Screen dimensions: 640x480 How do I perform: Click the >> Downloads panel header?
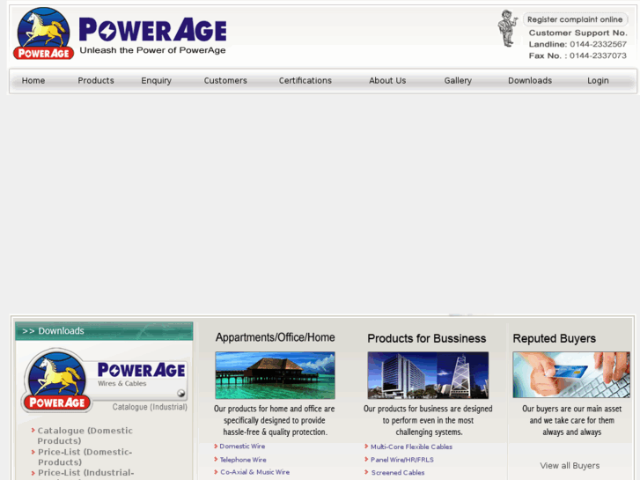tap(104, 331)
